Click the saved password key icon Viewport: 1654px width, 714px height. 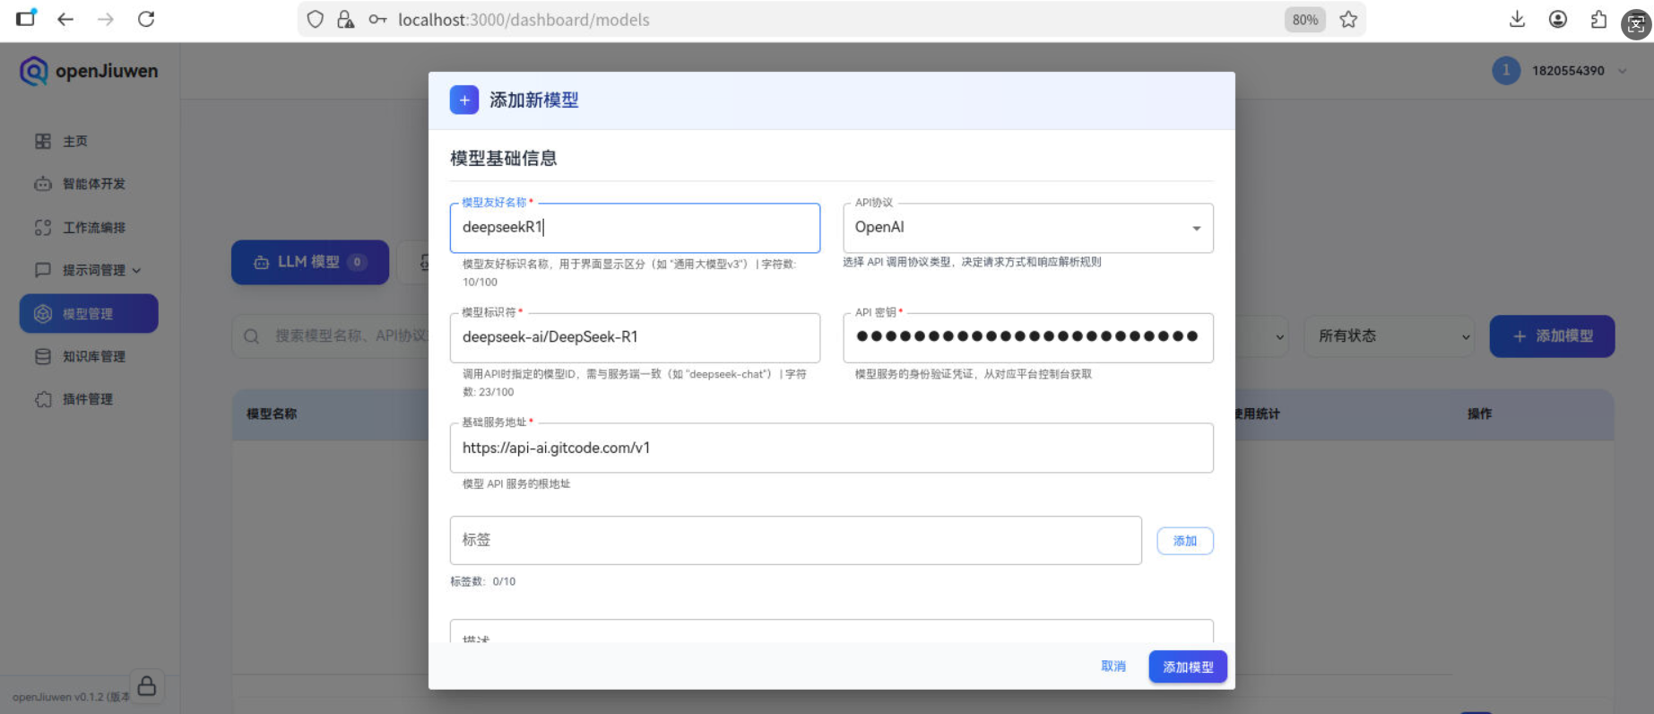click(377, 19)
